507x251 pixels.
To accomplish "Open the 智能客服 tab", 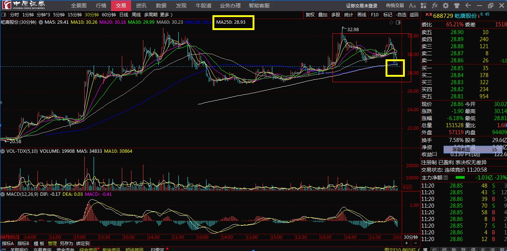I will 259,6.
